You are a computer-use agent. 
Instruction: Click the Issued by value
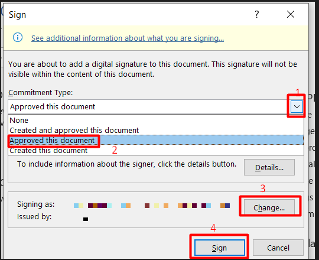click(86, 219)
